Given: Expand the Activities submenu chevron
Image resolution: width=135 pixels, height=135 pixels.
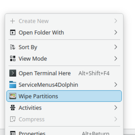Looking at the screenshot, I should click(x=116, y=108).
